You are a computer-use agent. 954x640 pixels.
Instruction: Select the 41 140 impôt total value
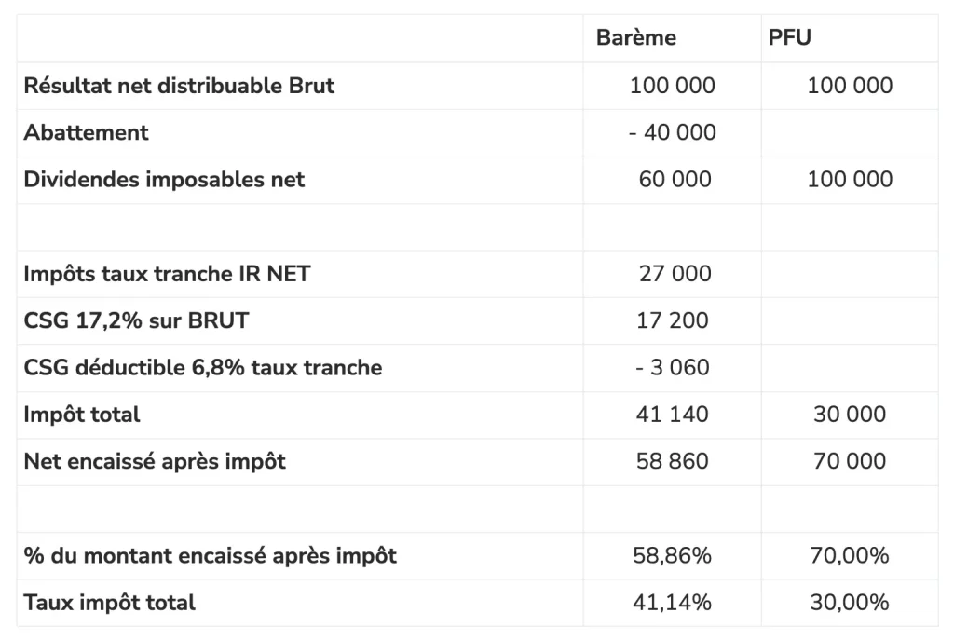tap(673, 415)
